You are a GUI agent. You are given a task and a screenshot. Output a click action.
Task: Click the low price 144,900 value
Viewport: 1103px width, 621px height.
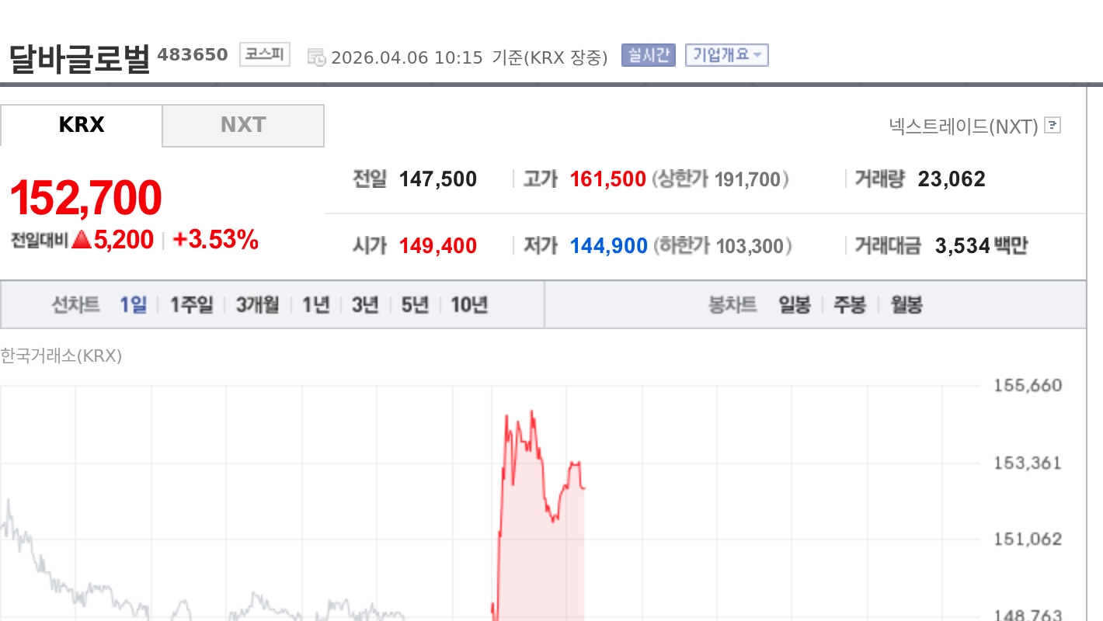pos(607,245)
